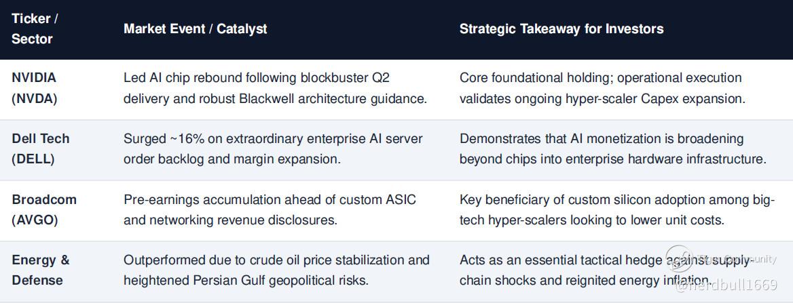Select Strategic Takeaway for Investors header
Viewport: 793px width, 303px height.
tap(561, 28)
